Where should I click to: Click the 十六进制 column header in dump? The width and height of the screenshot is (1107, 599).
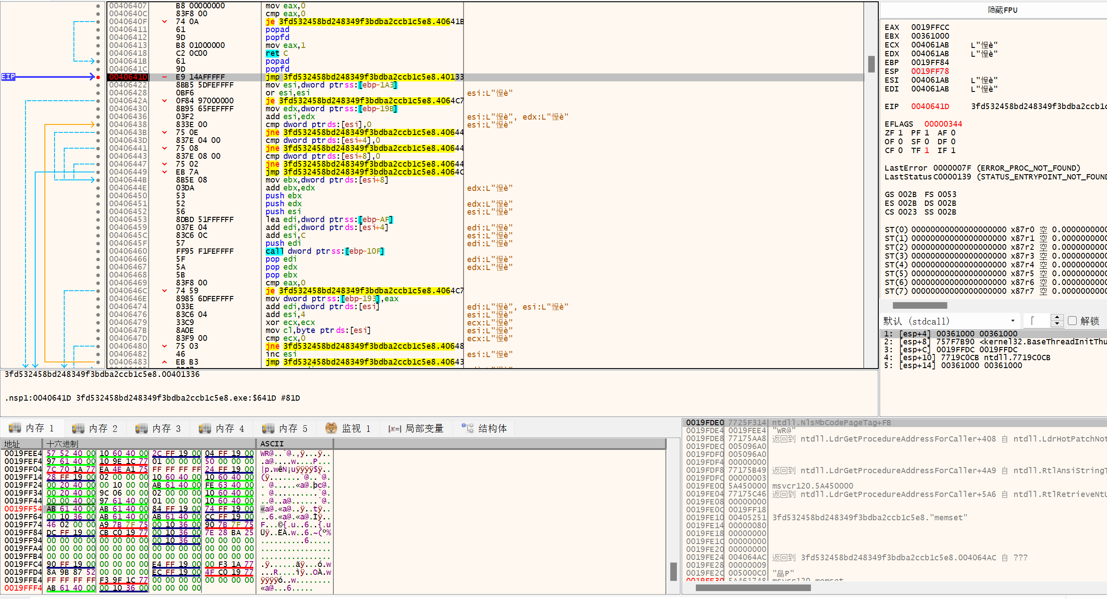point(149,444)
